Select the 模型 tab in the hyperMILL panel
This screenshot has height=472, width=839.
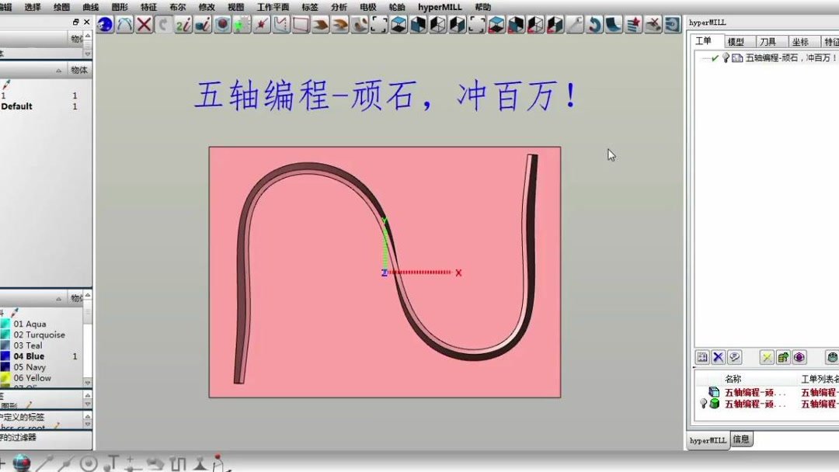[738, 41]
